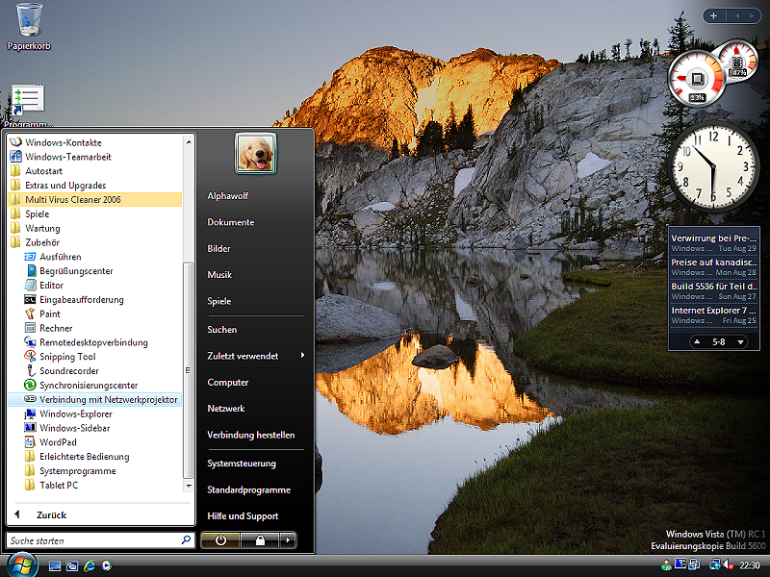Click the Show Desktop quick launch icon
This screenshot has width=770, height=577.
[55, 565]
